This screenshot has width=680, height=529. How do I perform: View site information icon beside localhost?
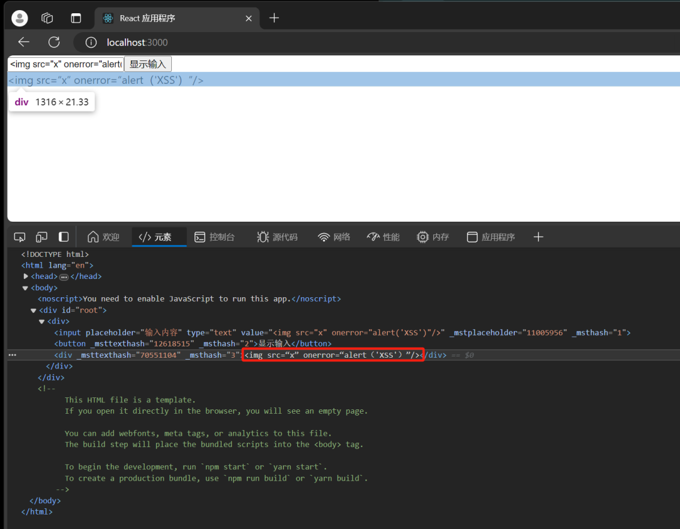(x=91, y=42)
